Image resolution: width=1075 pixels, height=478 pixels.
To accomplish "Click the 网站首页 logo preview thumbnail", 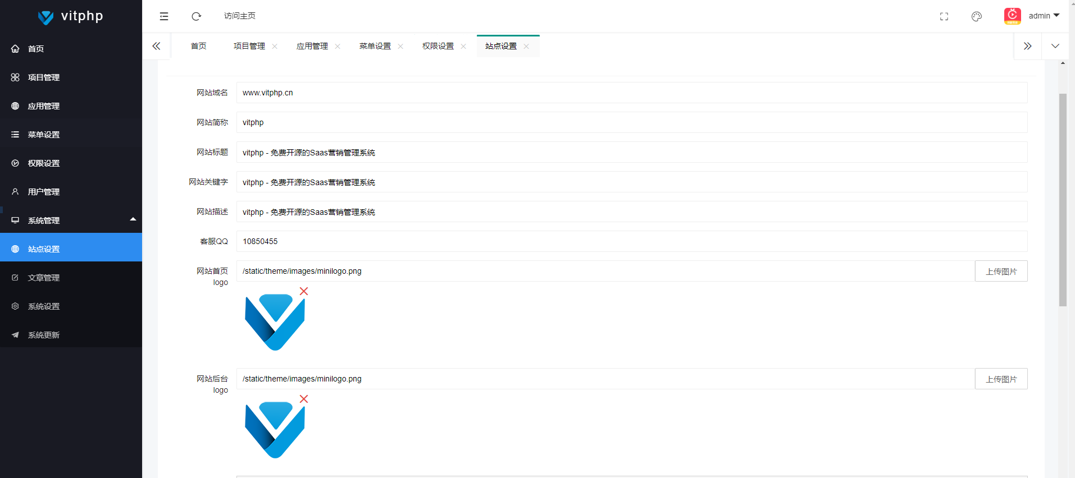I will coord(275,322).
